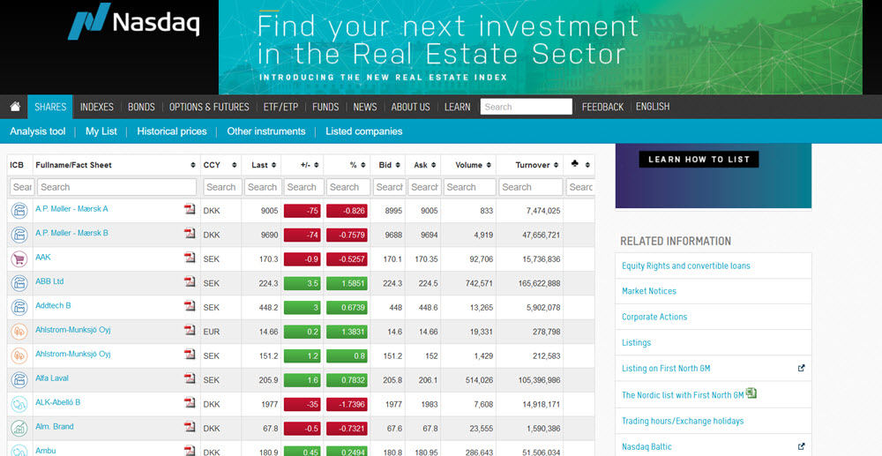882x456 pixels.
Task: Open Other instruments submenu
Action: (x=266, y=131)
